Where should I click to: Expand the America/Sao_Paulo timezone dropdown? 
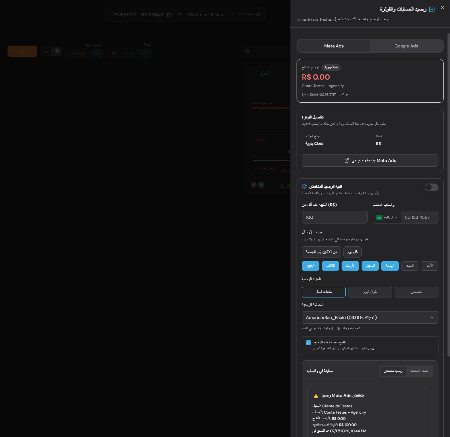(370, 317)
